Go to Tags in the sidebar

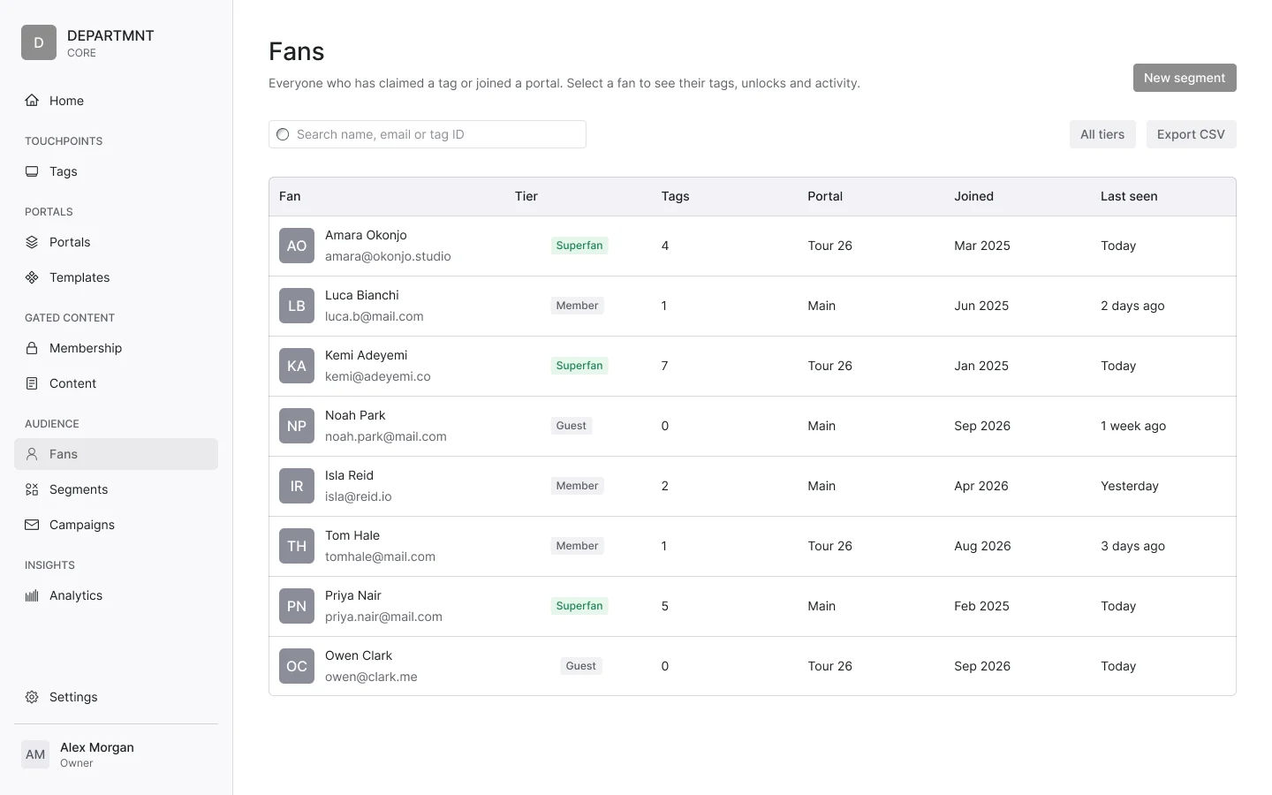pos(116,171)
